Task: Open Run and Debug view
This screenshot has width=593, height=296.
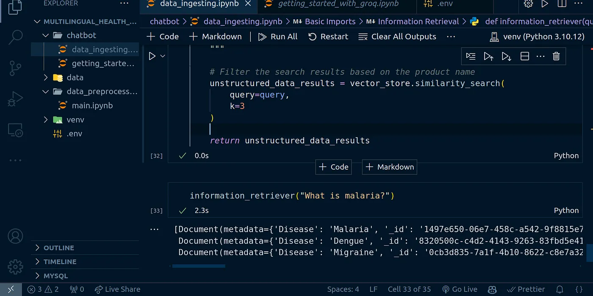Action: [x=15, y=99]
